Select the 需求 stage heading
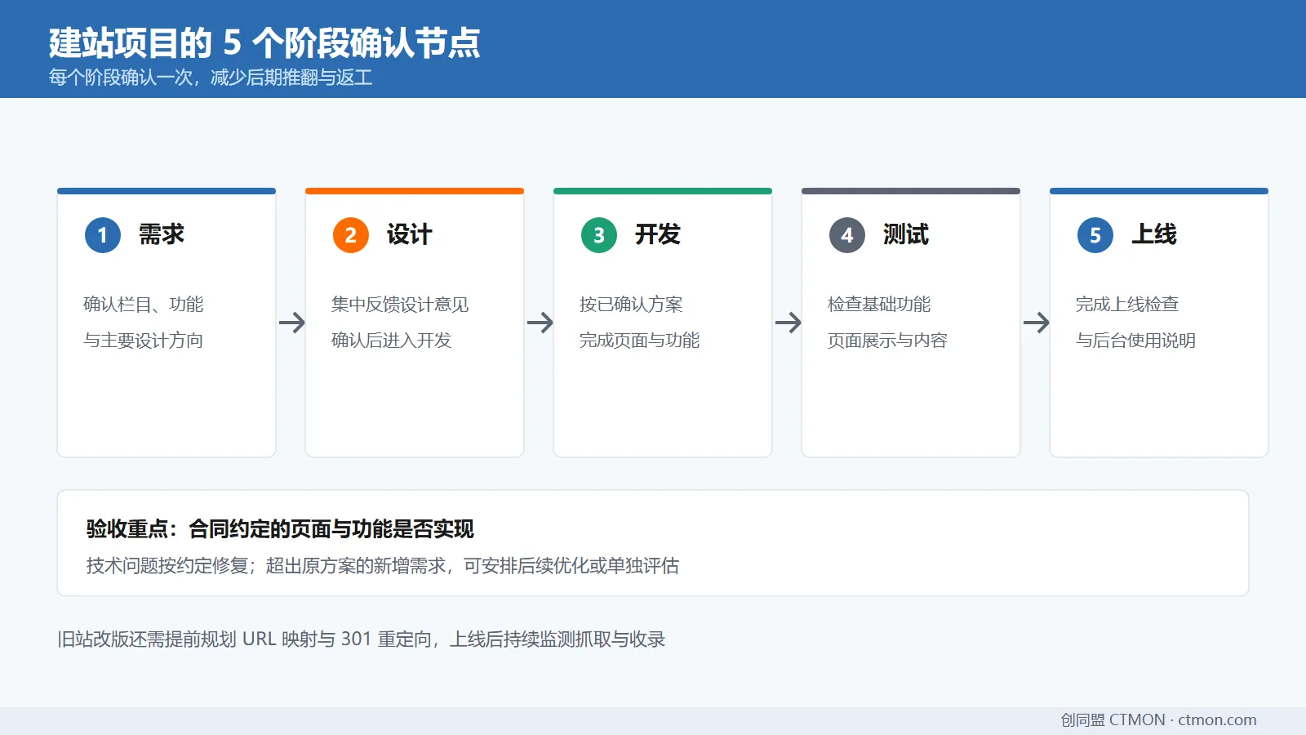The image size is (1306, 735). point(162,234)
